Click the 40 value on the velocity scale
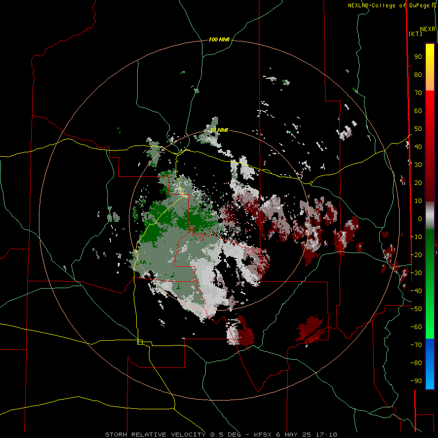The image size is (438, 438). [418, 146]
